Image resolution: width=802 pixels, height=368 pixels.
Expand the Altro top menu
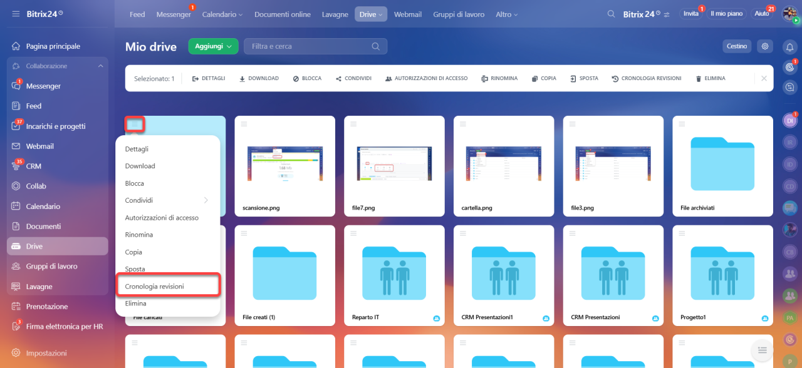point(506,14)
